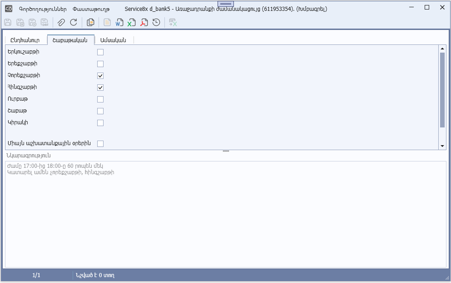Image resolution: width=451 pixels, height=283 pixels.
Task: Export to PDF icon
Action: coord(144,22)
